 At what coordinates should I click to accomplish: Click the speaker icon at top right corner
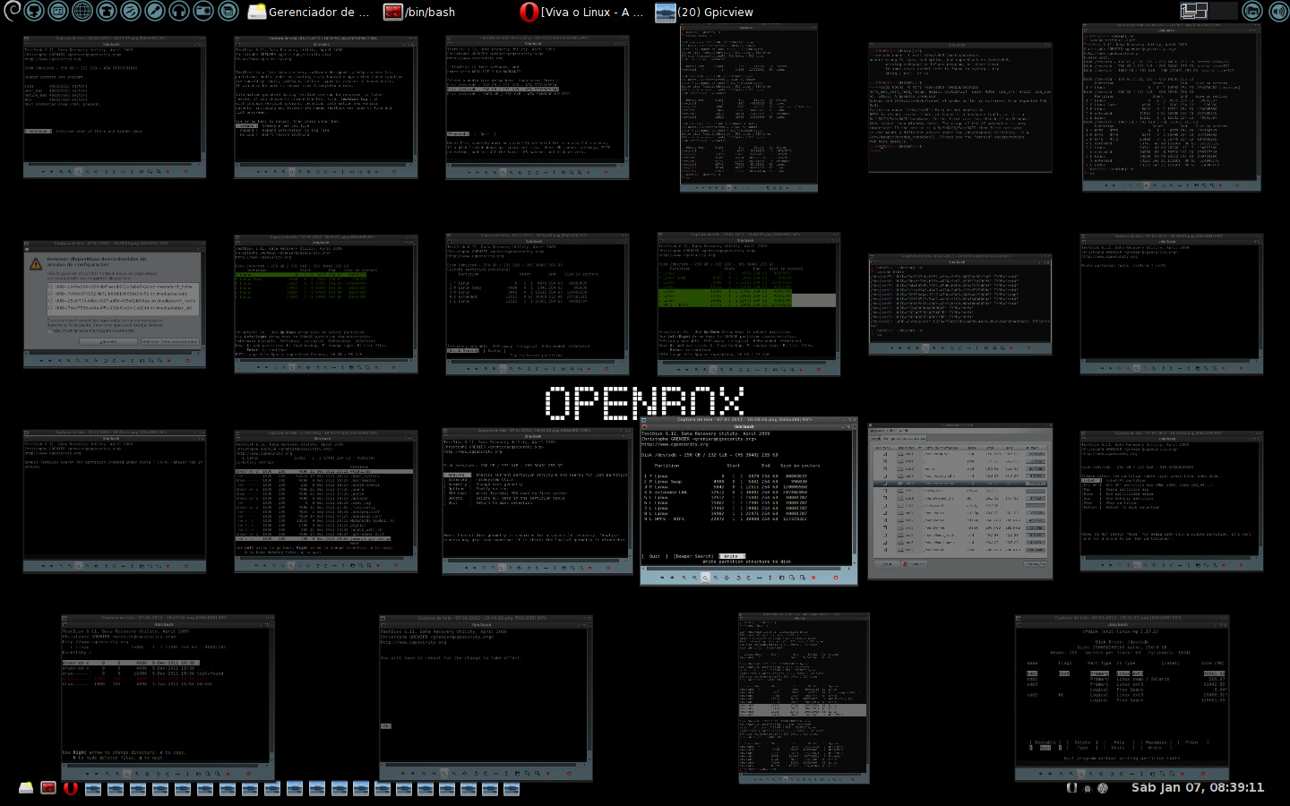[1278, 11]
